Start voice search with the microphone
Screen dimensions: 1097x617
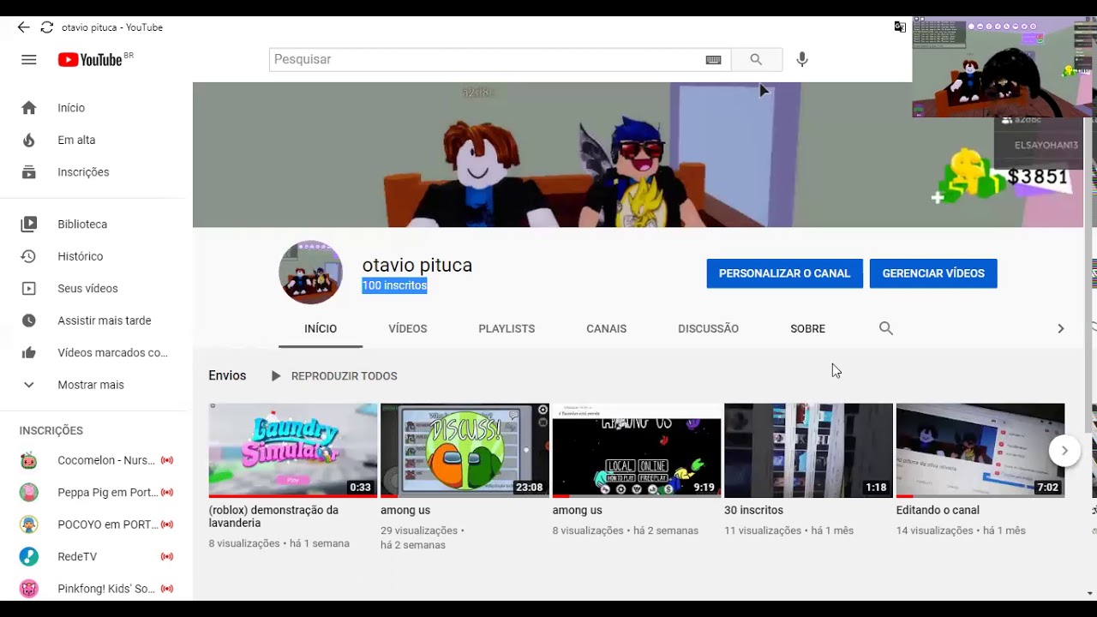click(802, 59)
